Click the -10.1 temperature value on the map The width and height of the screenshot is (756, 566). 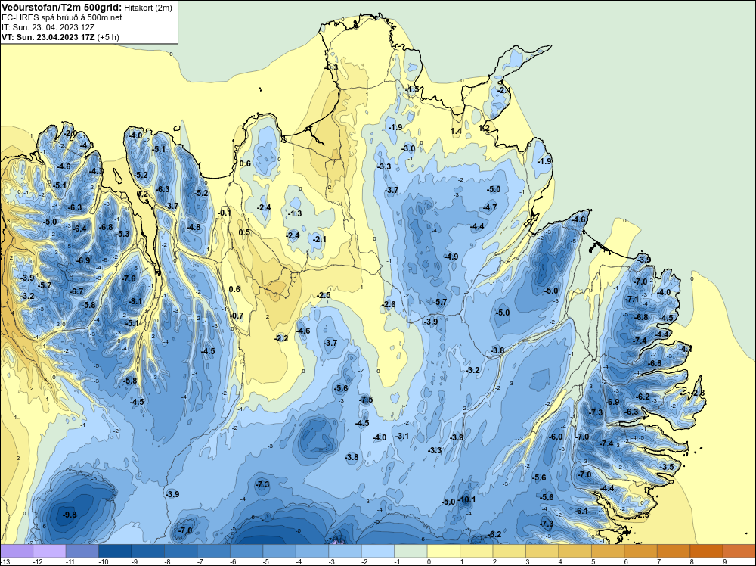466,499
